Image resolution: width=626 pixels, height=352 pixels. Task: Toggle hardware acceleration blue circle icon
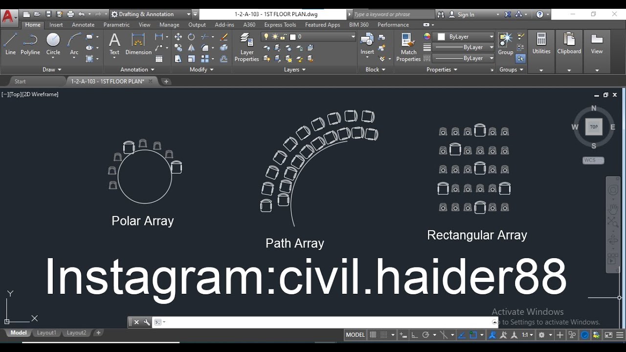coord(585,335)
